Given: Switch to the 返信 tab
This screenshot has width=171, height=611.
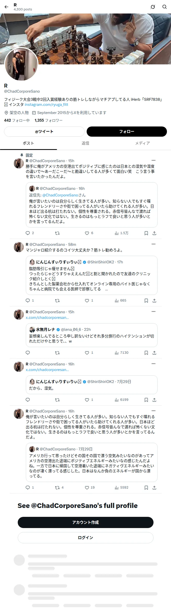Looking at the screenshot, I should tap(85, 143).
